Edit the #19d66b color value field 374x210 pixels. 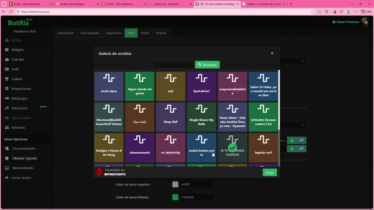coord(196,197)
